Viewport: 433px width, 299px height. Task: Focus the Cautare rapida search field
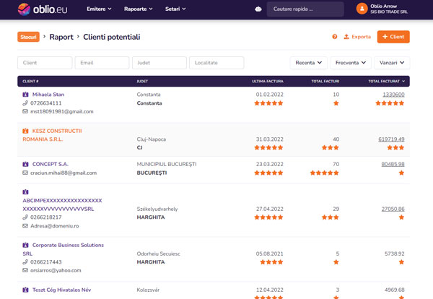click(x=305, y=9)
